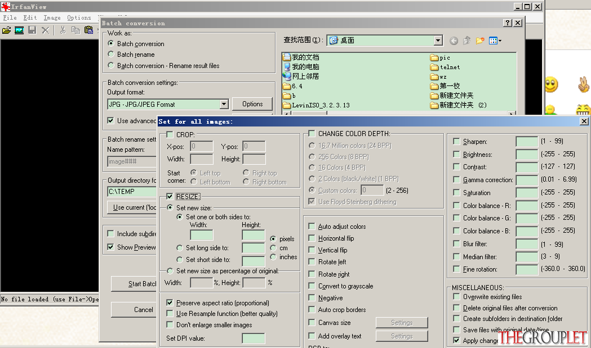591x348 pixels.
Task: Click the Slideshow filmstrip icon in IrfanView toolbar
Action: coord(19,30)
